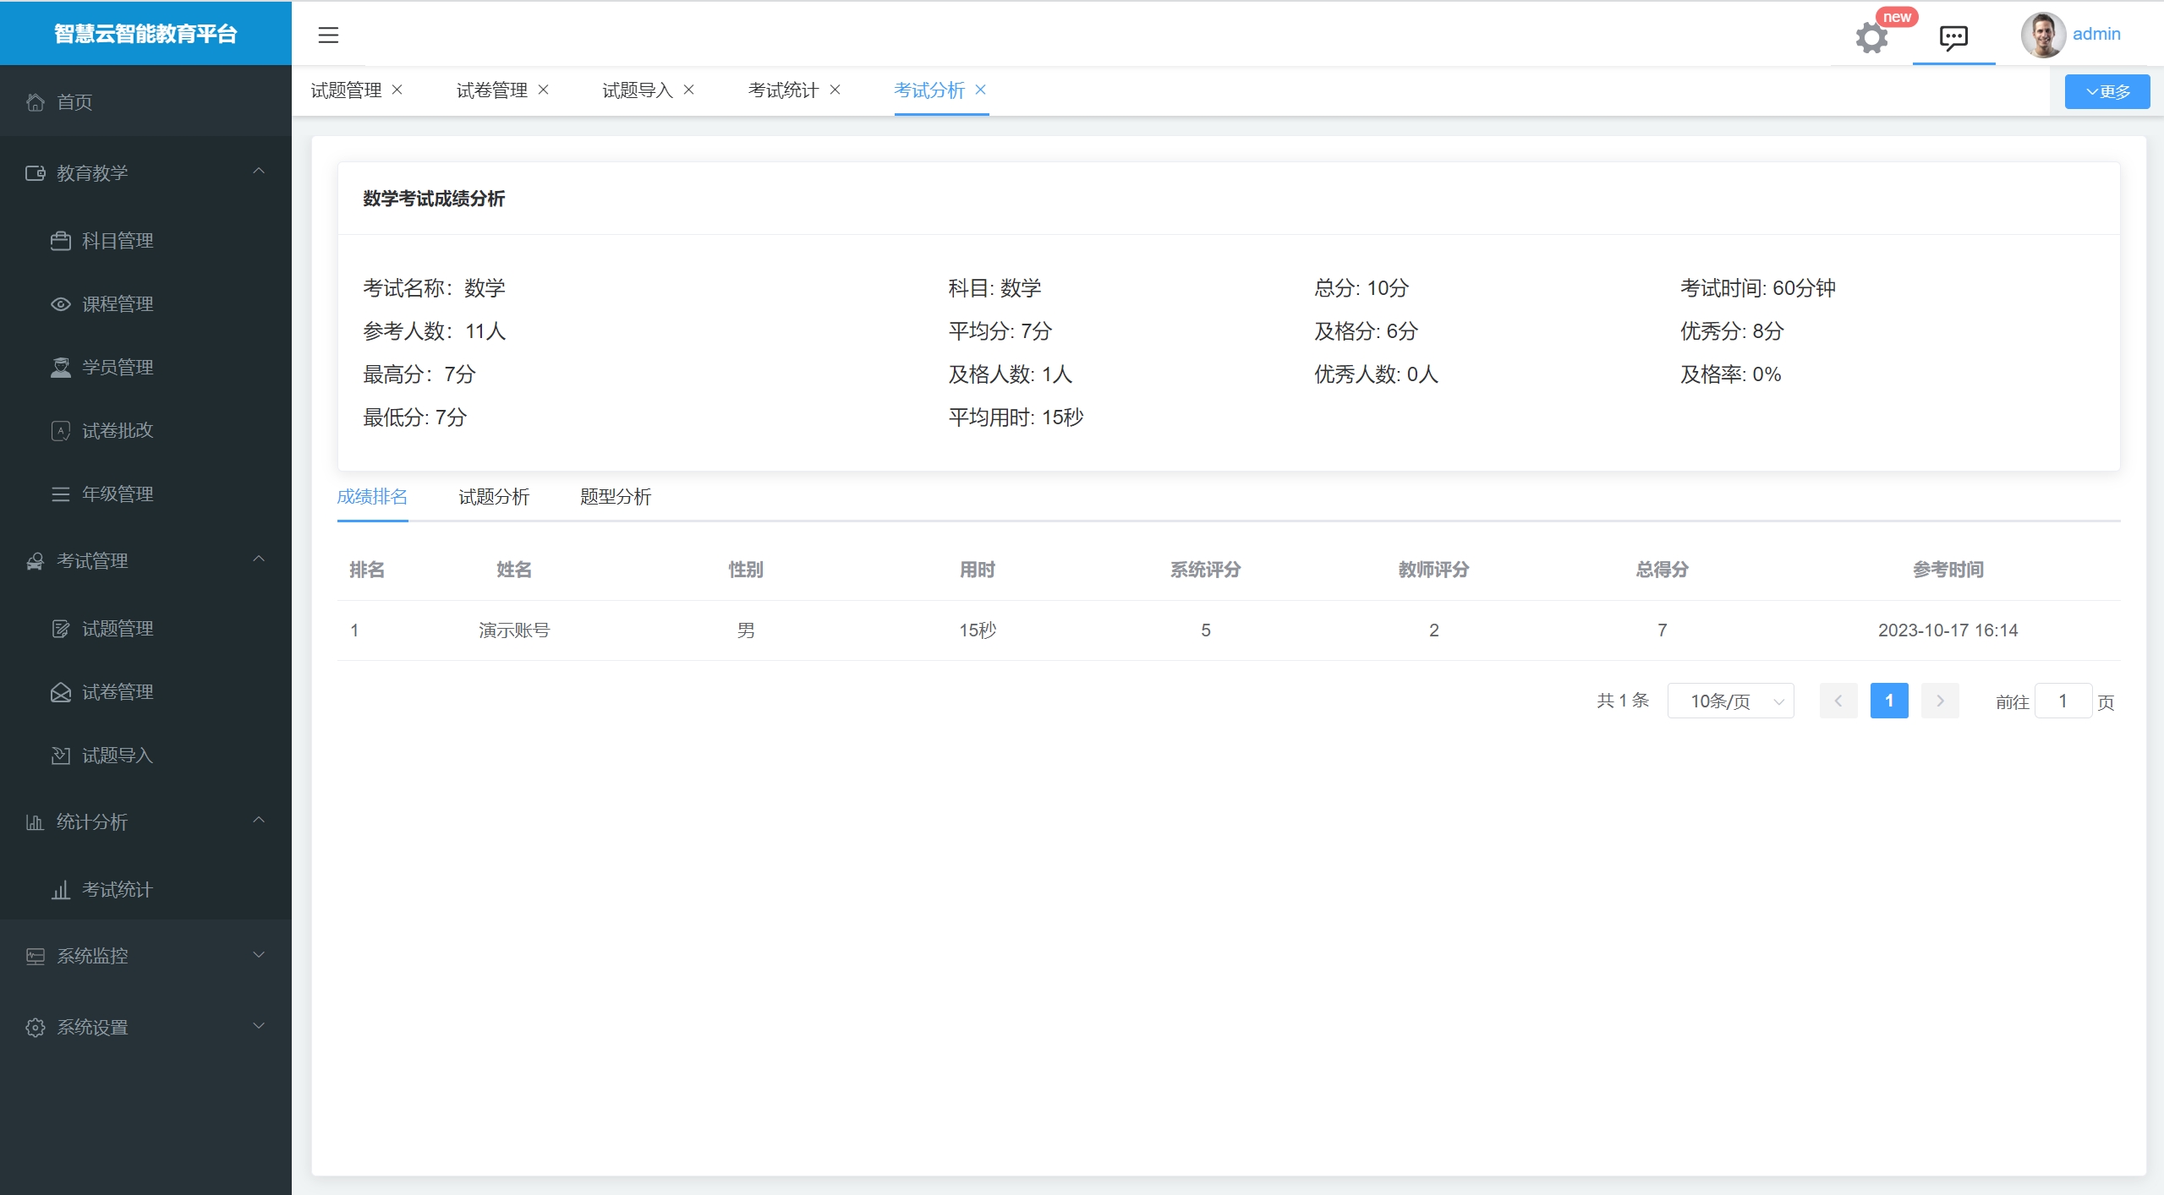Close the 考试统计 tab

click(835, 90)
